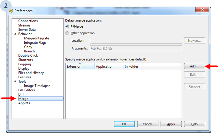
Task: Sort by the Application column header
Action: click(109, 66)
